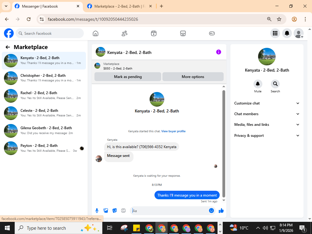Choose a sticker icon in composer

(x=115, y=211)
